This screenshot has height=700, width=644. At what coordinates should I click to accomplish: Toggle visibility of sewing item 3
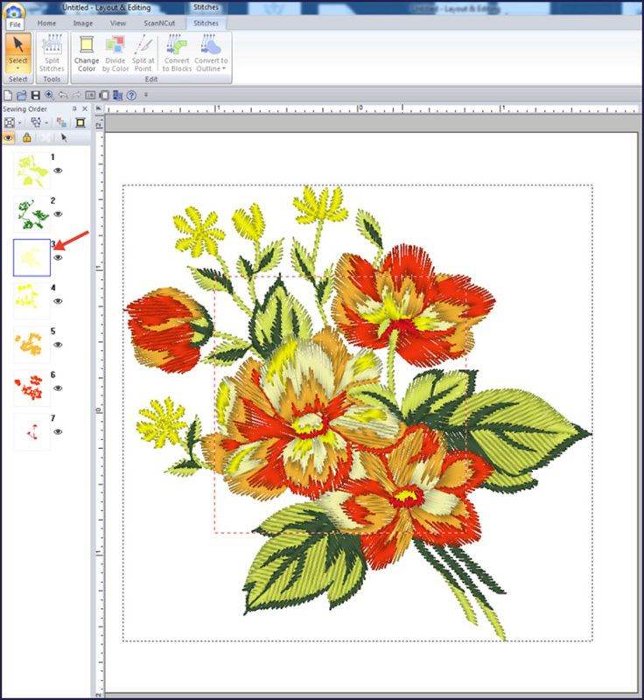tap(58, 257)
